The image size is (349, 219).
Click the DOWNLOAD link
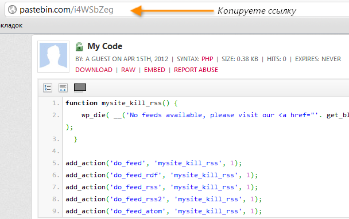click(x=94, y=70)
